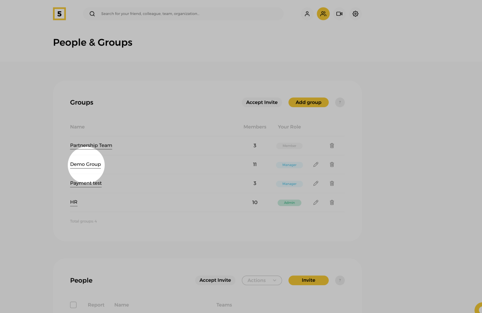The width and height of the screenshot is (482, 313).
Task: Delete the Payment test group
Action: 332,184
